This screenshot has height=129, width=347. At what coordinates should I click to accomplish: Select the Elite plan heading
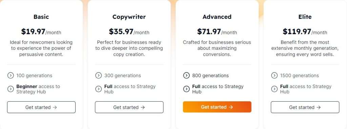tap(305, 17)
